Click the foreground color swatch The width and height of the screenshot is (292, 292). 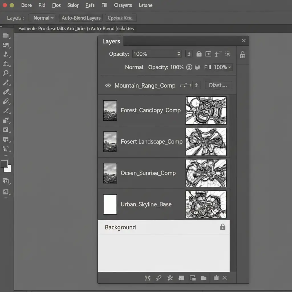4,164
